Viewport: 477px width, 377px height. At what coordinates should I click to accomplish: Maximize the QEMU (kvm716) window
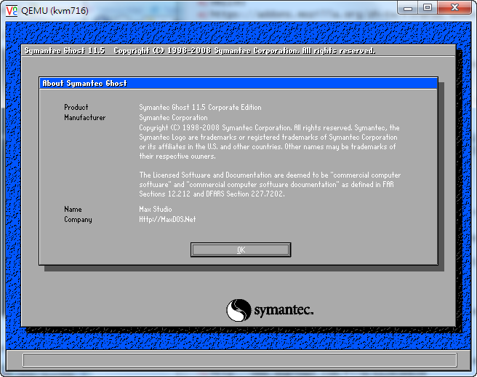428,7
